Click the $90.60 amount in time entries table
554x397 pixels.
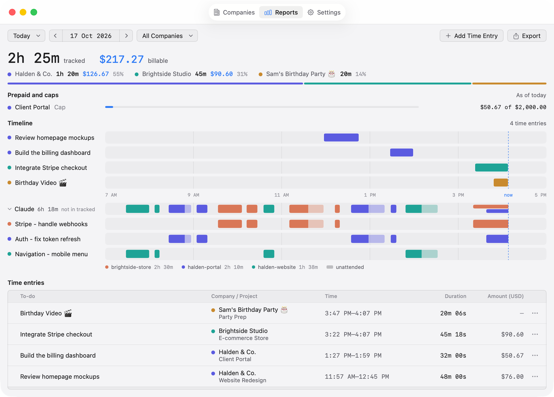[512, 334]
